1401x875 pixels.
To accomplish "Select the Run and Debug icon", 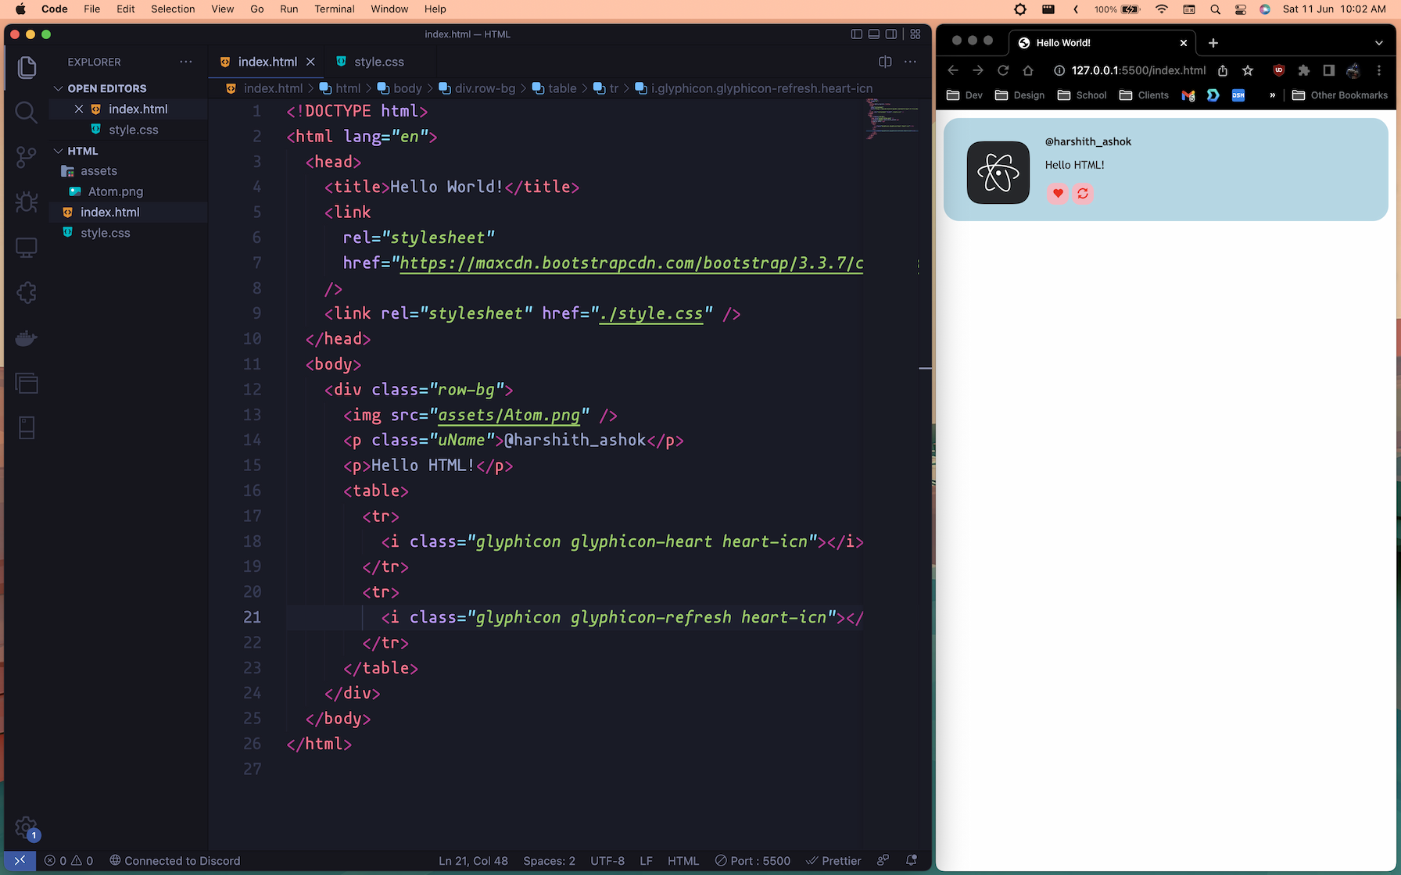I will point(26,202).
